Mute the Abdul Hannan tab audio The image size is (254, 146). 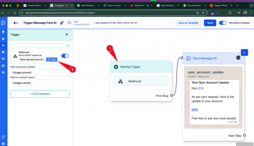point(148,5)
